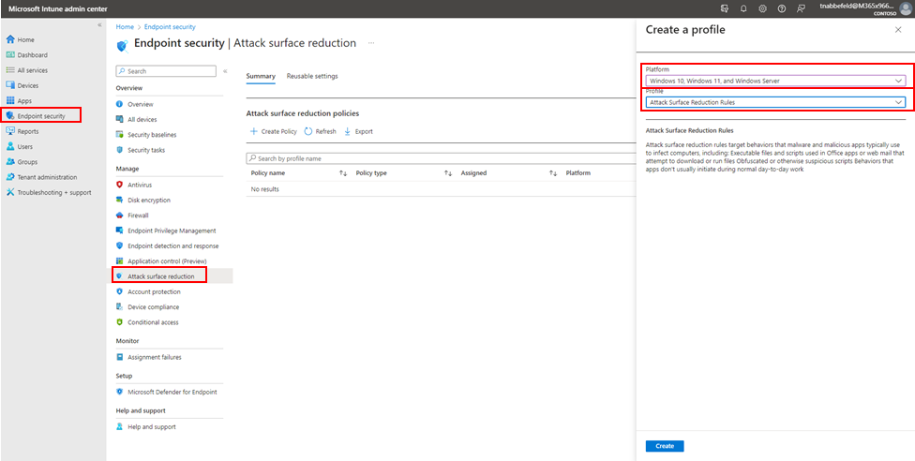Click the menu Search field

tap(166, 71)
